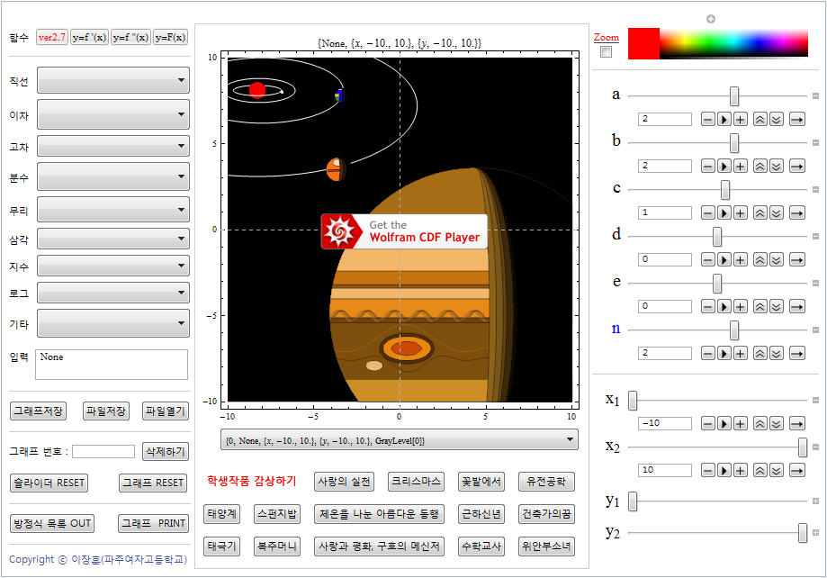This screenshot has height=578, width=827.
Task: Click the 삭제하기 button
Action: 165,451
